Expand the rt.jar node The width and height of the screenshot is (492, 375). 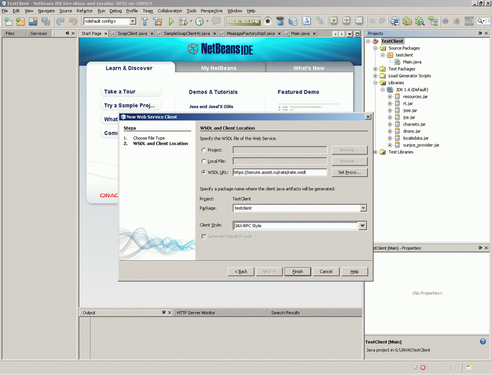390,103
